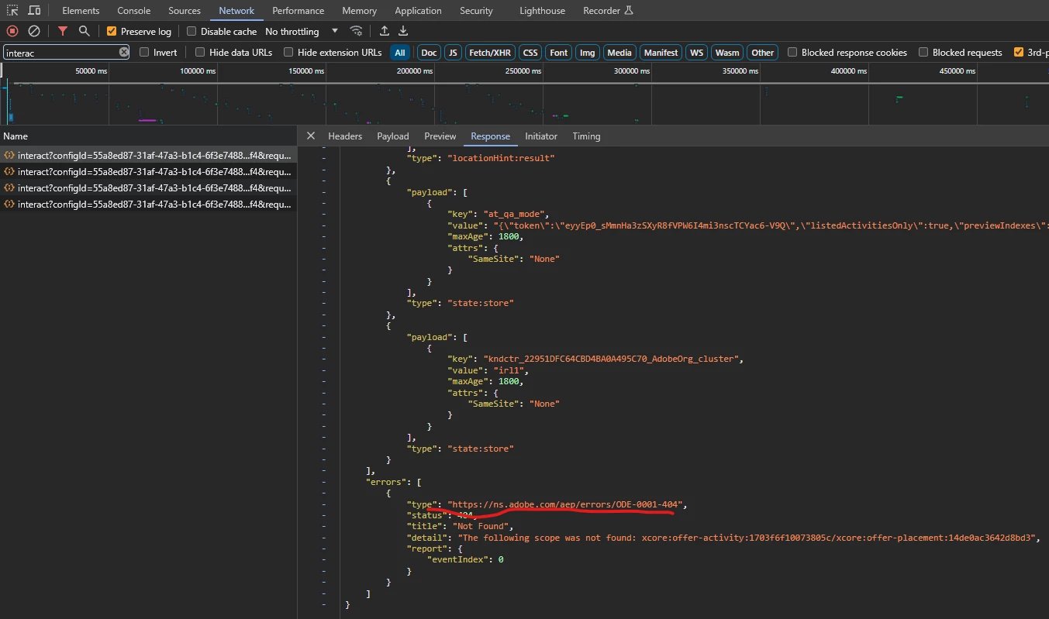Enable the Disable cache checkbox
1049x619 pixels.
[x=192, y=32]
